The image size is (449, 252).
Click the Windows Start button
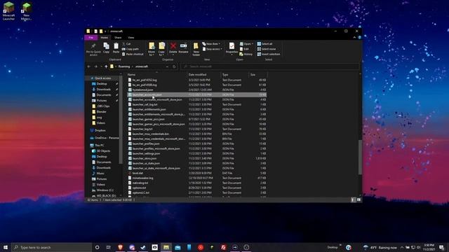(x=6, y=247)
